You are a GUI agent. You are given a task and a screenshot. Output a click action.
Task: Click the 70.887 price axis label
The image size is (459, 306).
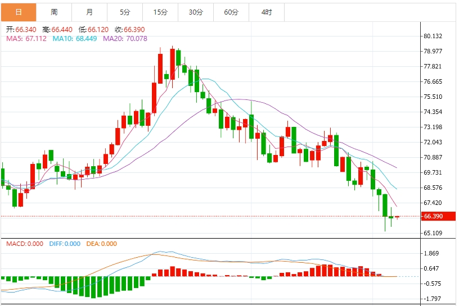(433, 157)
